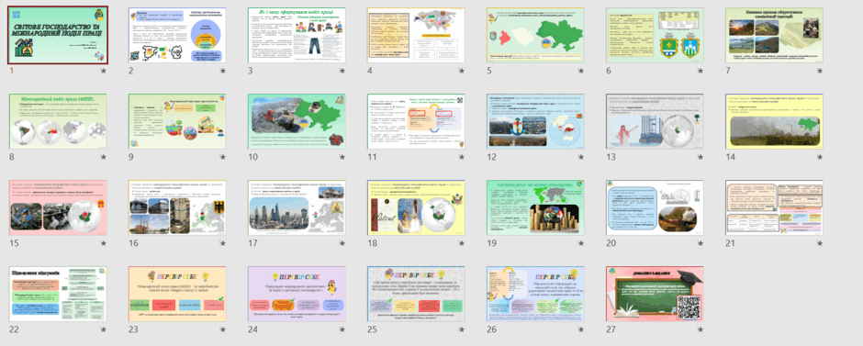Select slide 10 thumbnail with mining photo
The image size is (863, 346).
pos(297,121)
